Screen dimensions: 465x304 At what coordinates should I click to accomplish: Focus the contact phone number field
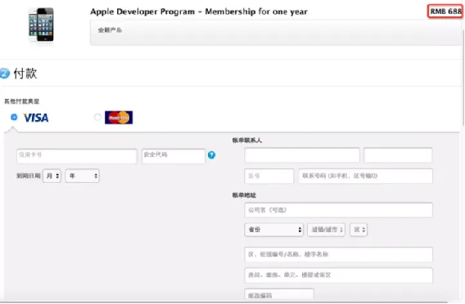pos(365,177)
